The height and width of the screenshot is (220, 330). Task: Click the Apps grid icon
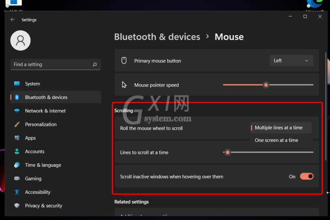tap(17, 138)
